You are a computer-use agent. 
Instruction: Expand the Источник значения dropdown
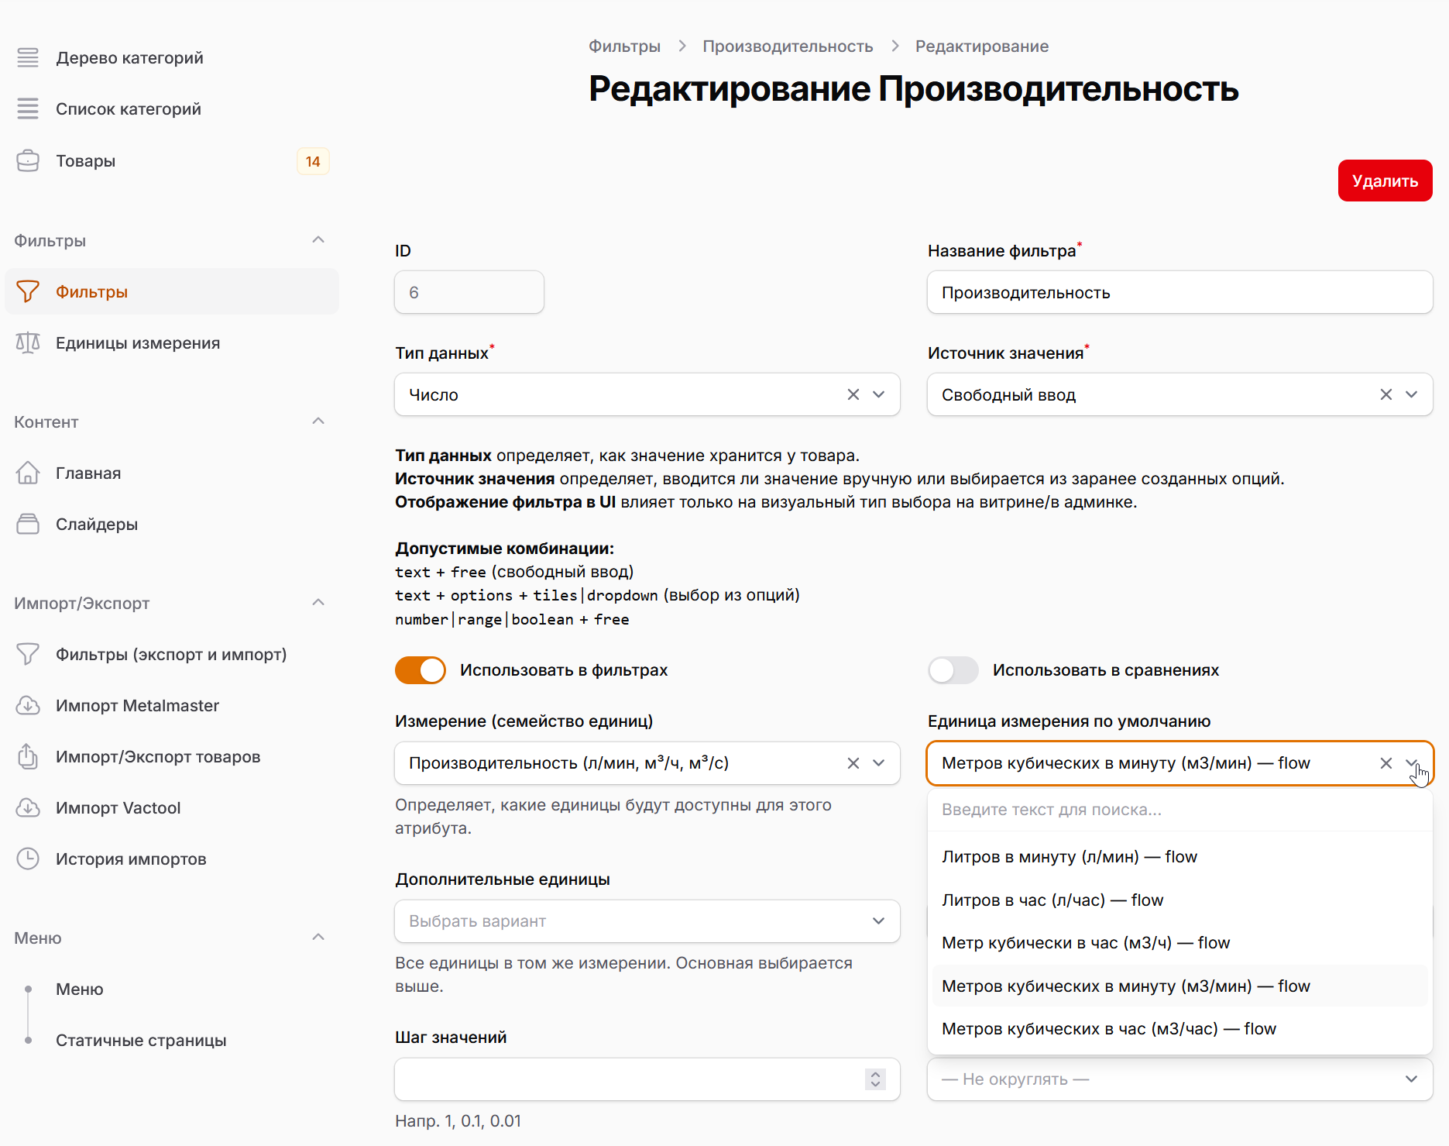pos(1411,394)
